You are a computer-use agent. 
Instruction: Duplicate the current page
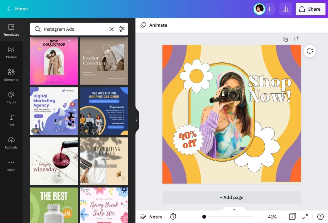pos(285,39)
